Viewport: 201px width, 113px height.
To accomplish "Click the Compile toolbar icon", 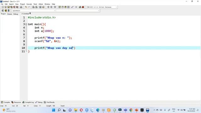I will point(60,7).
